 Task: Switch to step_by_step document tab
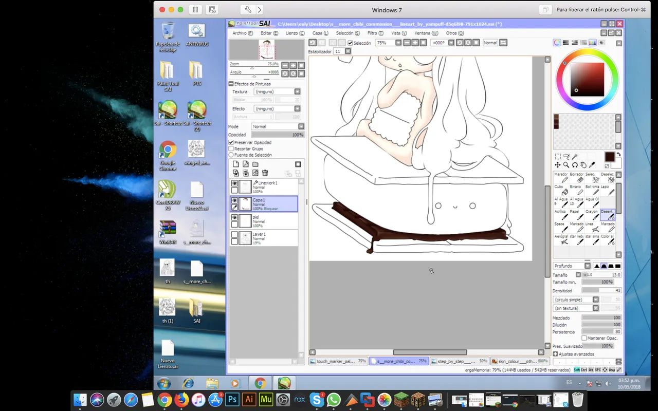459,361
